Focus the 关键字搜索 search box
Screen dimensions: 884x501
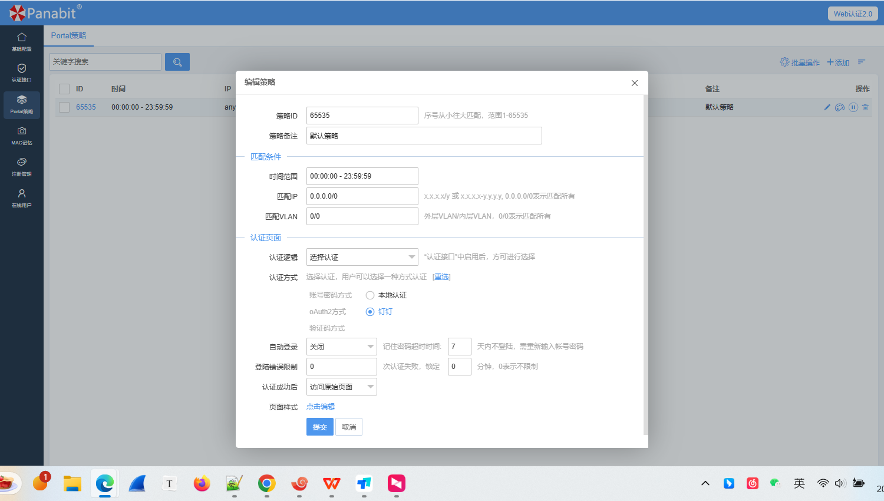[x=105, y=62]
